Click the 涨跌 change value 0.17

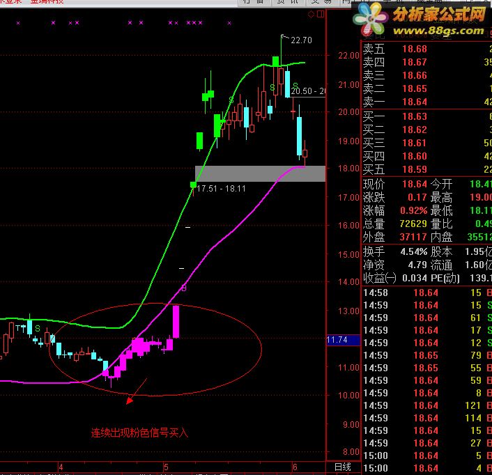417,197
